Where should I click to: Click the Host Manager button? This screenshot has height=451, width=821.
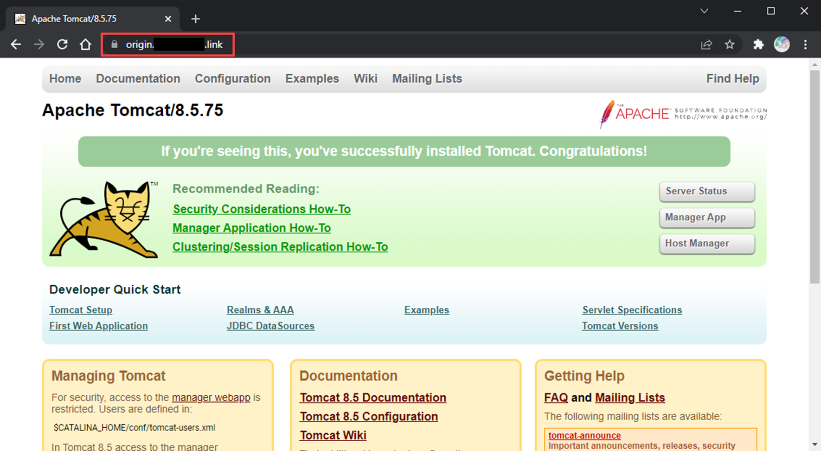pyautogui.click(x=707, y=244)
